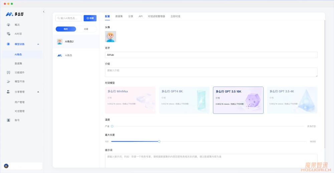
Task: Click the 模型市场 icon
Action: coord(8,81)
